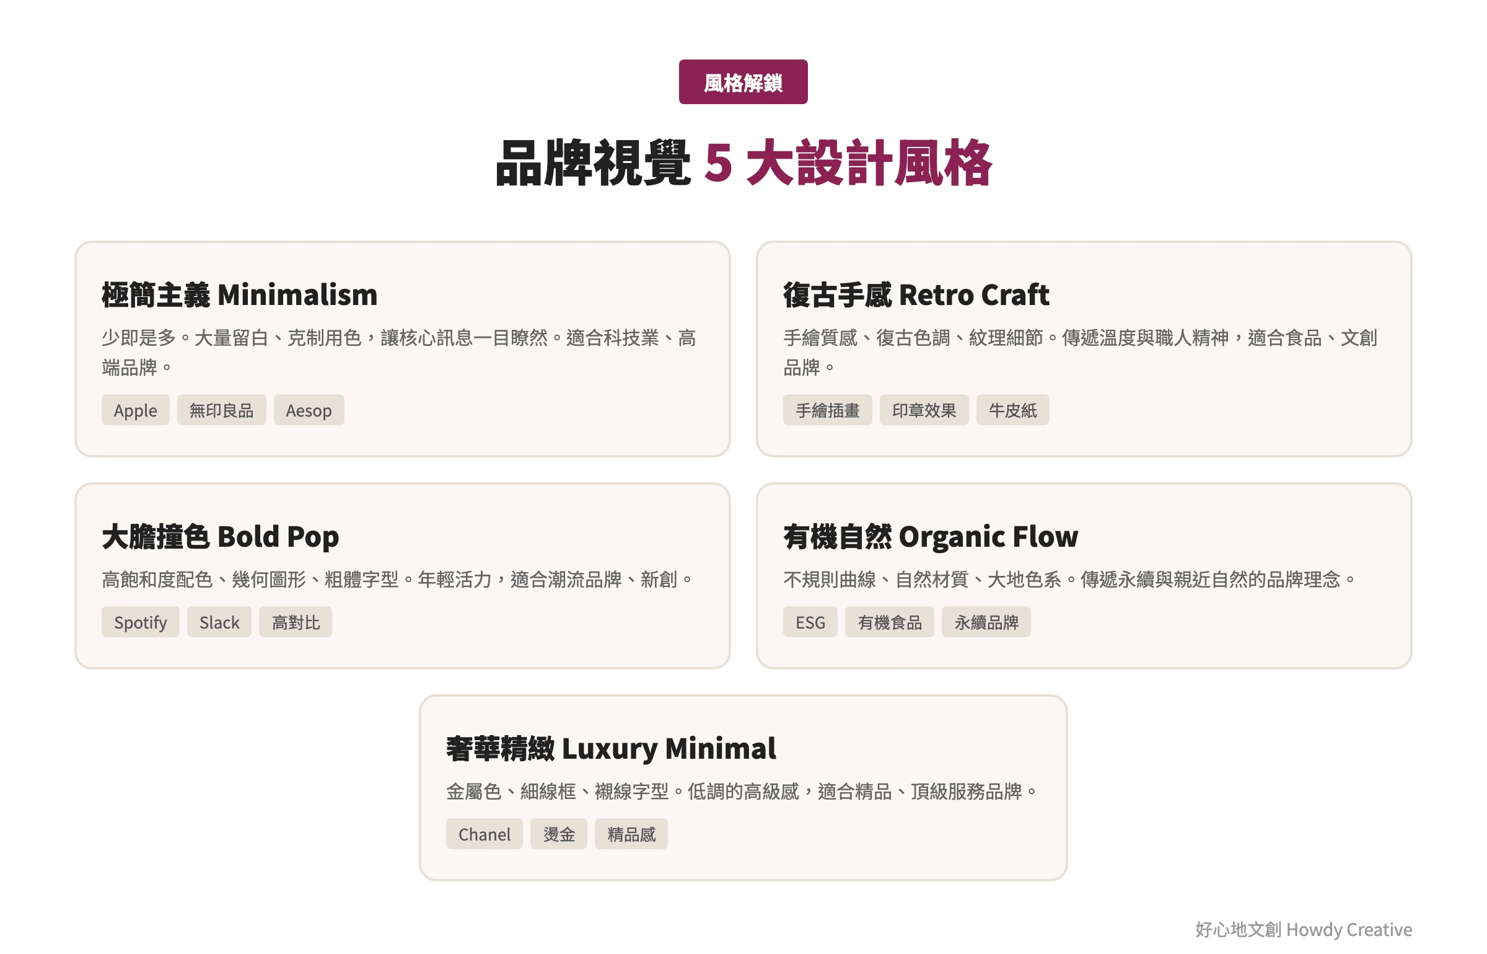The width and height of the screenshot is (1487, 954).
Task: Click the 奢華精緻 Luxury Minimal card title
Action: click(x=611, y=748)
